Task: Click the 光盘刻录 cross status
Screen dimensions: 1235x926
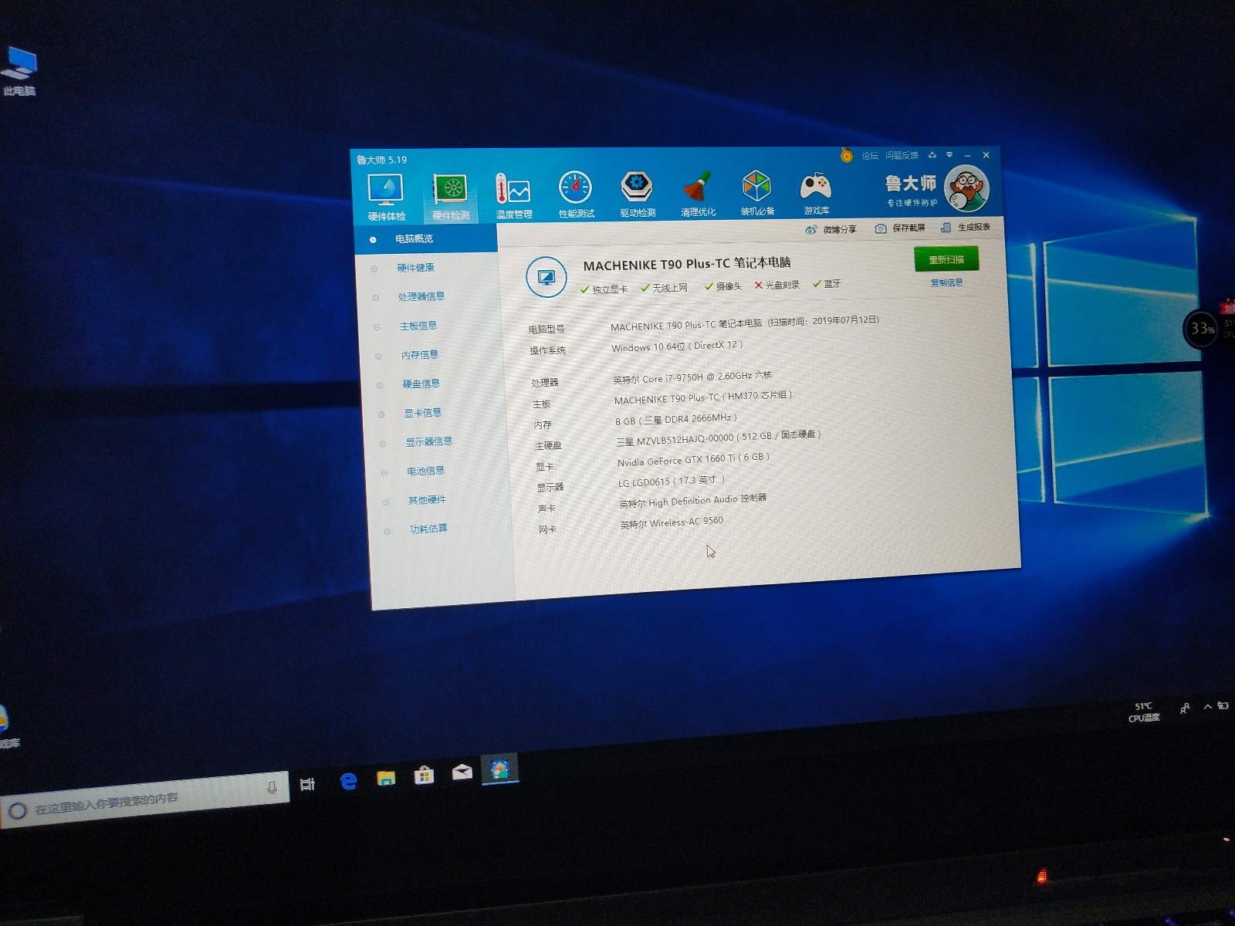Action: pos(777,285)
